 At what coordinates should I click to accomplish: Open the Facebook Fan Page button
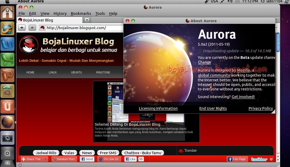[237, 159]
